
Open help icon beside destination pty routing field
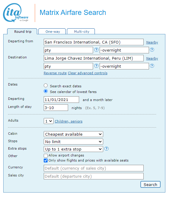pos(96,66)
